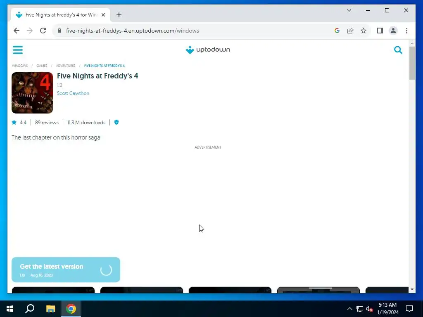Open the Windows Start menu
Viewport: 423px width, 317px height.
10,309
